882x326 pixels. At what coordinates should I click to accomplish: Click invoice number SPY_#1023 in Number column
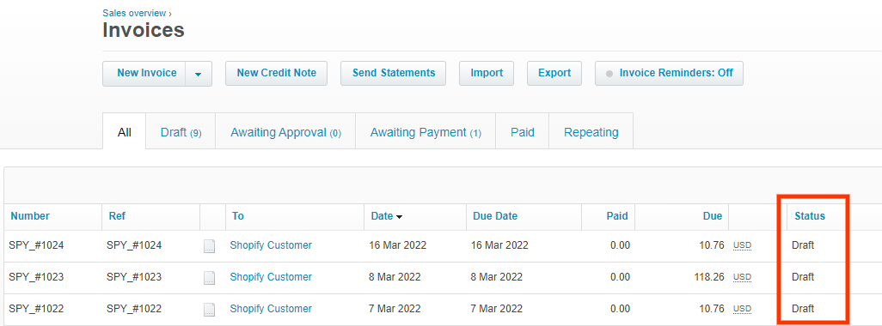36,276
